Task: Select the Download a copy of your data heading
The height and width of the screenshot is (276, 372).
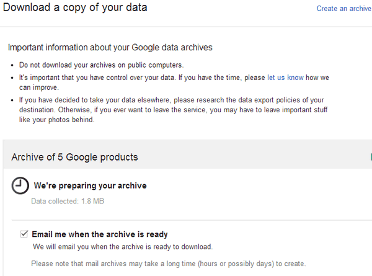Action: [x=75, y=7]
